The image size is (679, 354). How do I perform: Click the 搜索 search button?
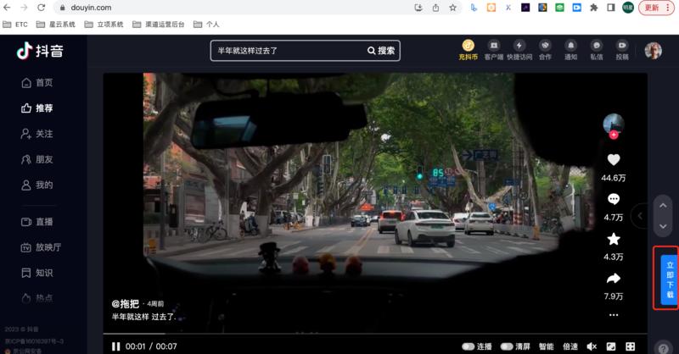(381, 51)
